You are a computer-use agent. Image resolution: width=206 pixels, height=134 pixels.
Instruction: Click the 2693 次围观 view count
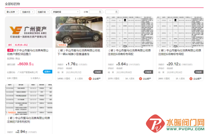click(164, 79)
